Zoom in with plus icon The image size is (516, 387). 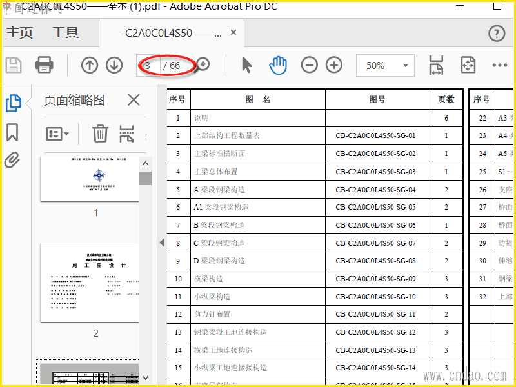pos(334,65)
